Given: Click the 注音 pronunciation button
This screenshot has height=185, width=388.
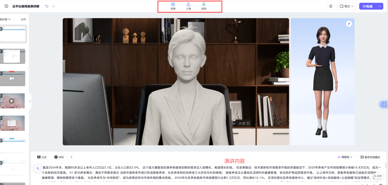Looking at the screenshot, I should (x=42, y=157).
